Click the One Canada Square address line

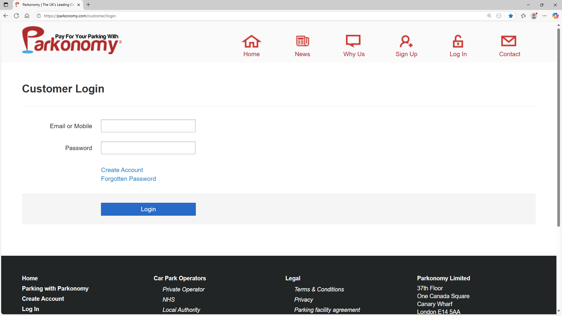(443, 296)
